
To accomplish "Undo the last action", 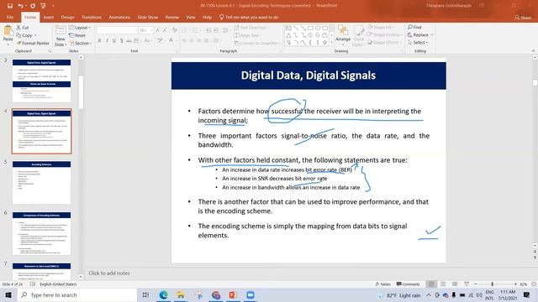I will pyautogui.click(x=20, y=6).
